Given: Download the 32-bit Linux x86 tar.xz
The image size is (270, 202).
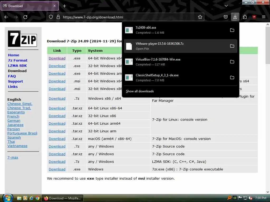Looking at the screenshot, I should click(x=57, y=116).
